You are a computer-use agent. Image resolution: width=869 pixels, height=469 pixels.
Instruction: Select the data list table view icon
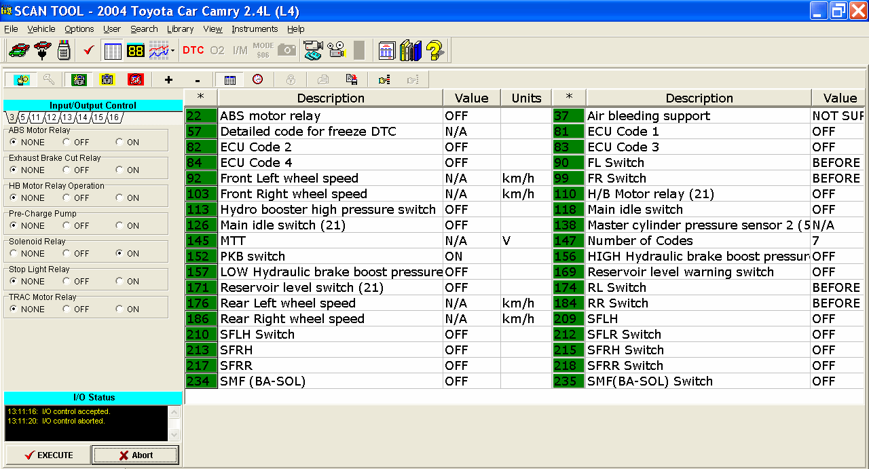point(112,50)
